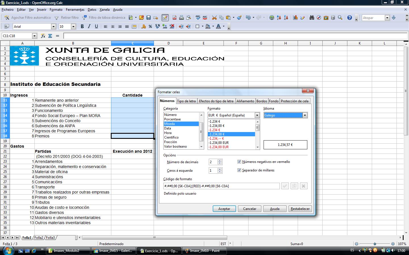
Task: Toggle the Edit File mode button
Action: (165, 18)
